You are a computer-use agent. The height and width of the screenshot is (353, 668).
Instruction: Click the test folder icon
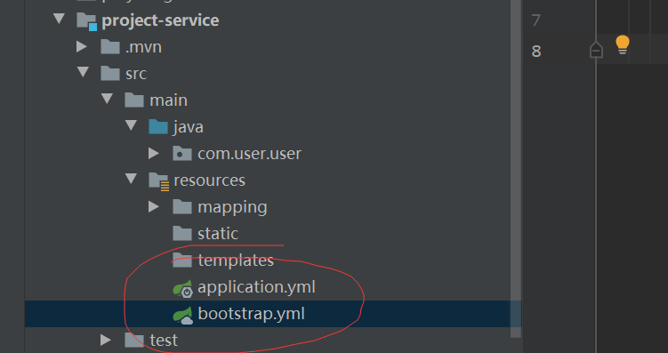tap(134, 341)
